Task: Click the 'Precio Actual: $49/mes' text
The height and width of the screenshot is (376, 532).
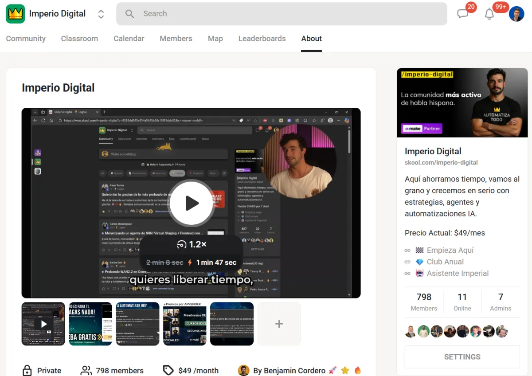Action: click(445, 233)
